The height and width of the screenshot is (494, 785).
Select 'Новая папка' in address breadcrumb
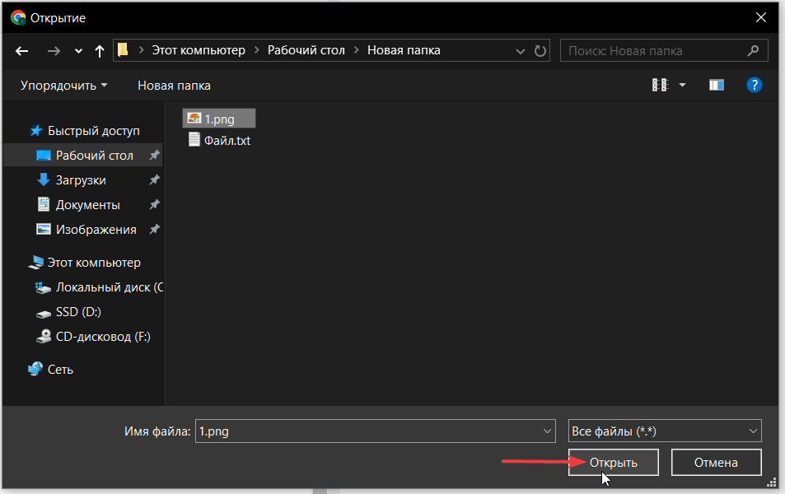click(x=404, y=50)
